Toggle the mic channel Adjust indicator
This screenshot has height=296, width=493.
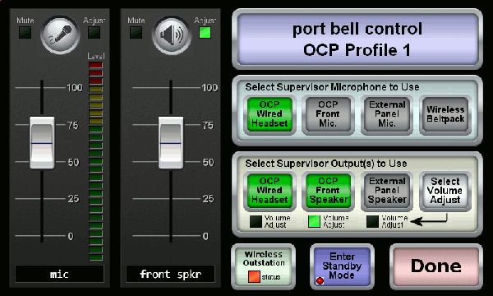pyautogui.click(x=94, y=32)
